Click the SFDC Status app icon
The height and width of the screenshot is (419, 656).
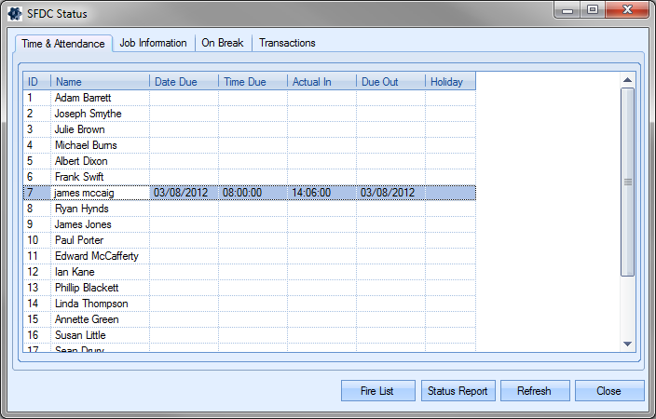[x=15, y=14]
